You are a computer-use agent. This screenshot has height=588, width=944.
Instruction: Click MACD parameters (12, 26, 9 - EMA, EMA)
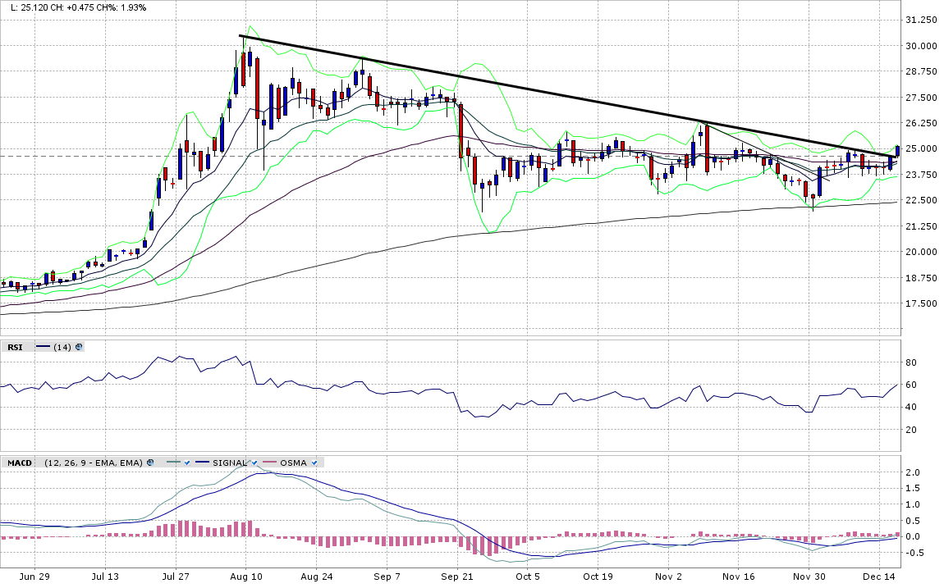point(94,463)
